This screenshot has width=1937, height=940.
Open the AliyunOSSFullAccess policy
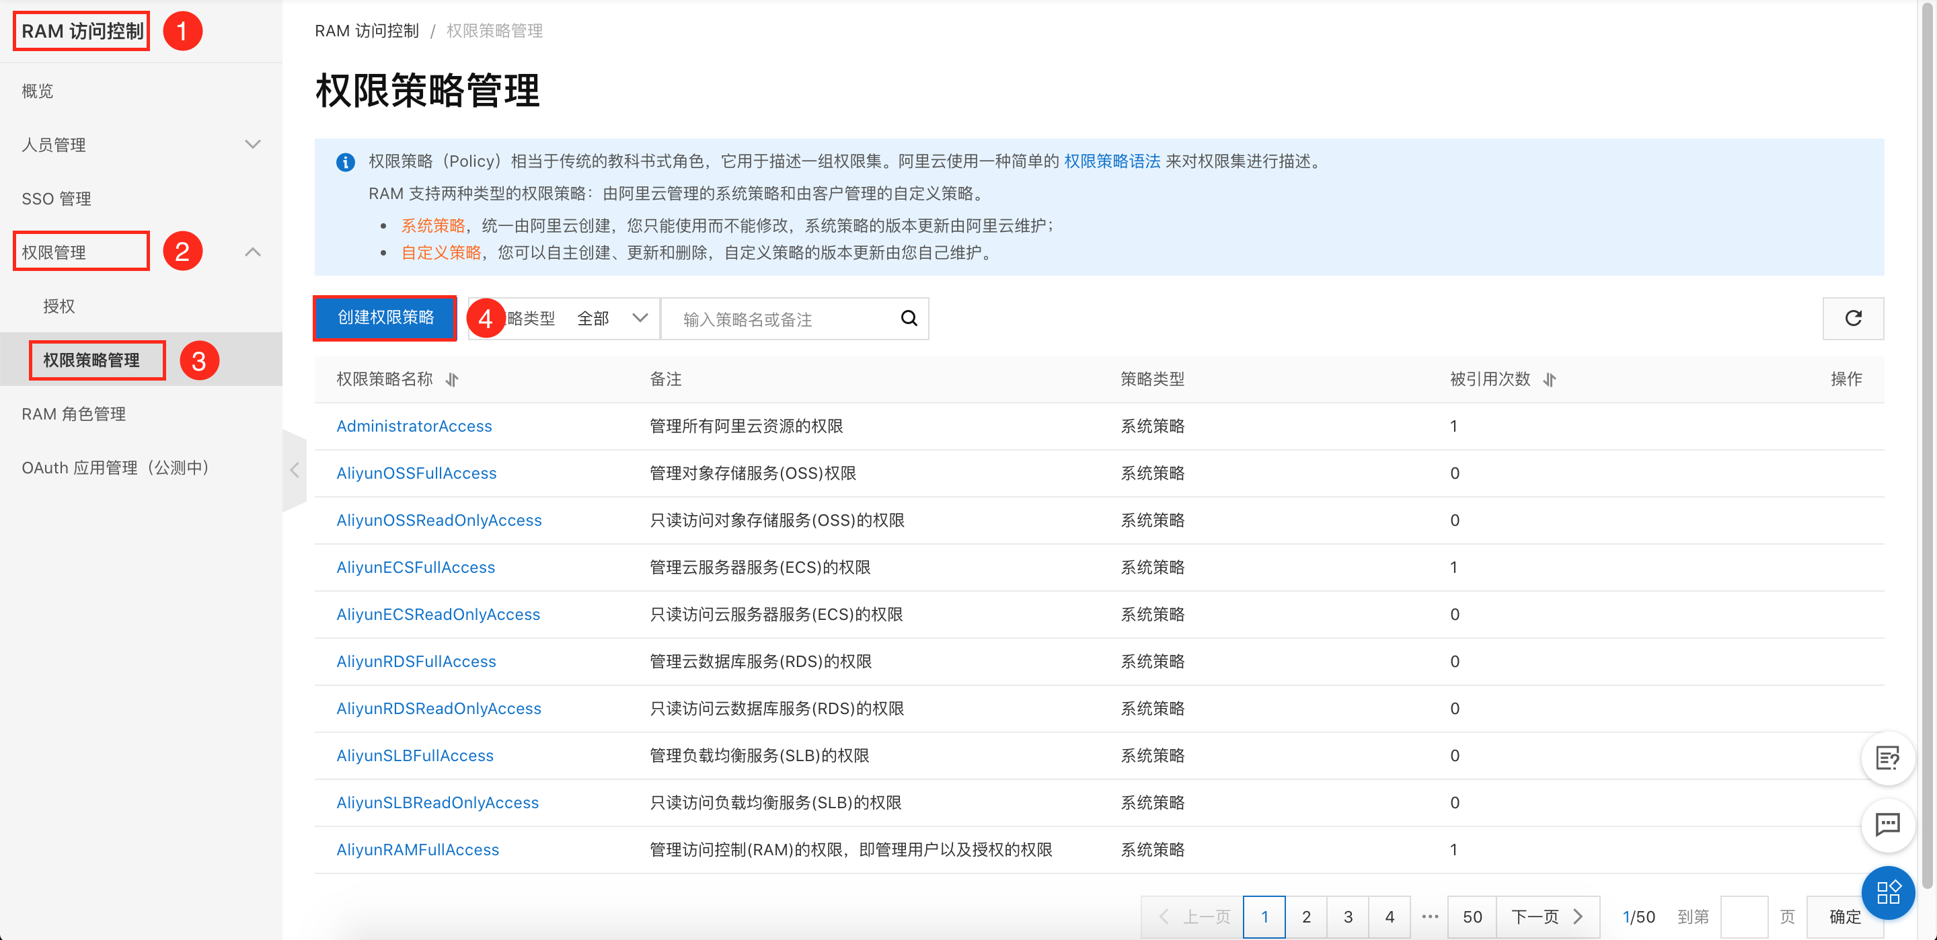coord(416,473)
